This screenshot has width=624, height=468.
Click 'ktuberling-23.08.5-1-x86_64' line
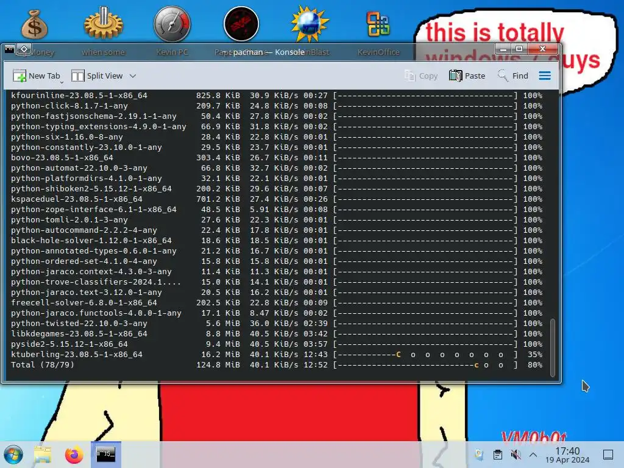(x=76, y=355)
